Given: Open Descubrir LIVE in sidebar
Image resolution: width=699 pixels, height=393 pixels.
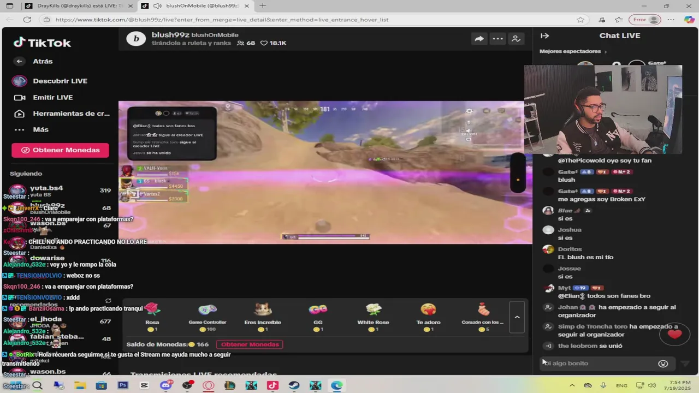Looking at the screenshot, I should [x=50, y=81].
